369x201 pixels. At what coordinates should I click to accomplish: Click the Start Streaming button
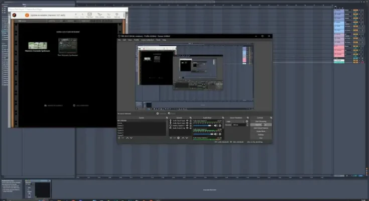261,121
